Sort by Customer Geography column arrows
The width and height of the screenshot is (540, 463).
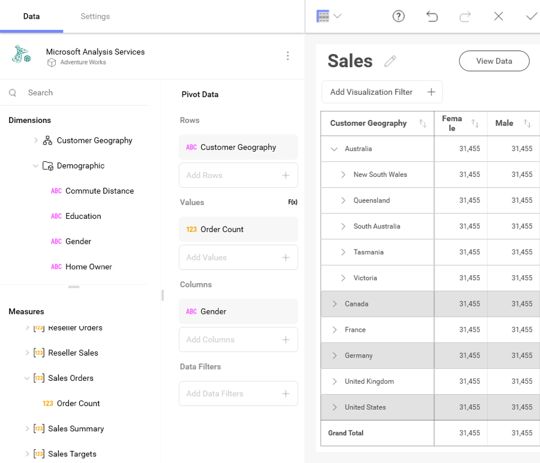coord(422,124)
